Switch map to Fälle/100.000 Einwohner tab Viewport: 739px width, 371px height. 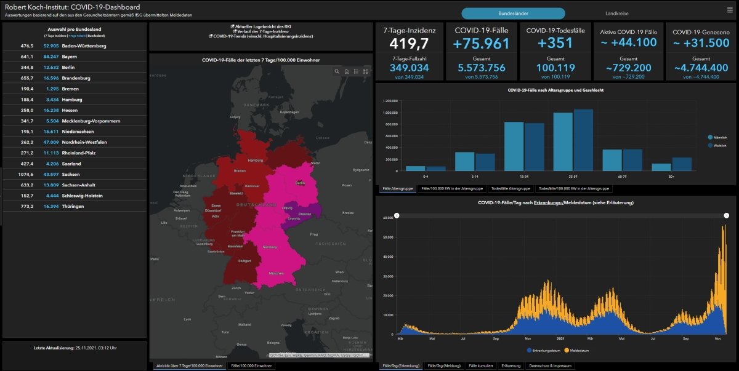[x=251, y=366]
